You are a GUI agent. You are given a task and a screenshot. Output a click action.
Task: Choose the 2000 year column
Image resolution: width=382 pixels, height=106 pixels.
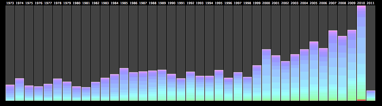coord(266,75)
